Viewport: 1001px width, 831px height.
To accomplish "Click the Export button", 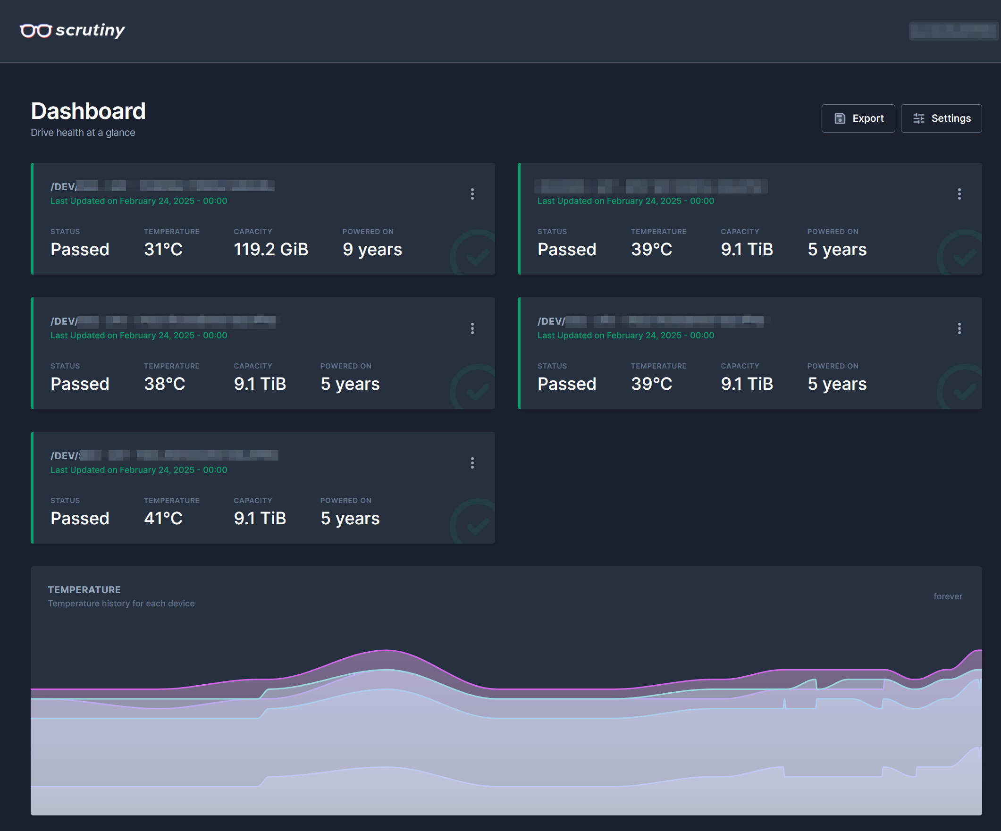I will pyautogui.click(x=858, y=118).
